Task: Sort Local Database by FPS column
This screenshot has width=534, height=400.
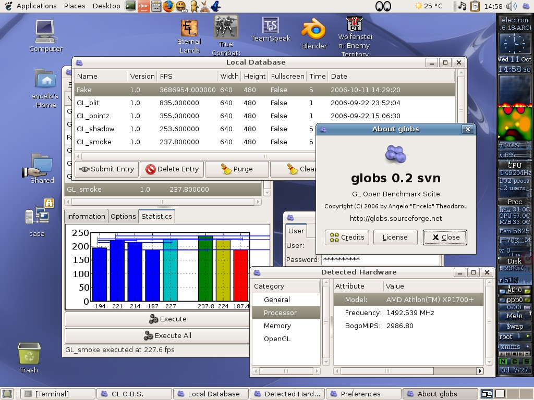Action: pos(187,76)
